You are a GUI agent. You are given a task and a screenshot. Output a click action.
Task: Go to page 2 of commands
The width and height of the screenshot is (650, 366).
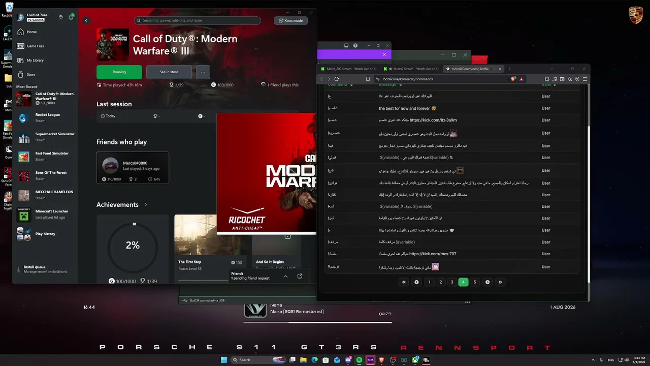[x=441, y=282]
